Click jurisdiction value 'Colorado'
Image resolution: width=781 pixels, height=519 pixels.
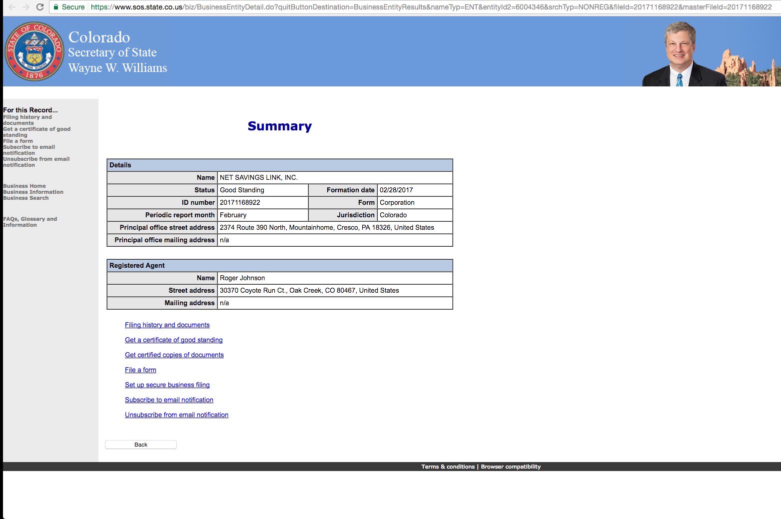click(x=393, y=215)
